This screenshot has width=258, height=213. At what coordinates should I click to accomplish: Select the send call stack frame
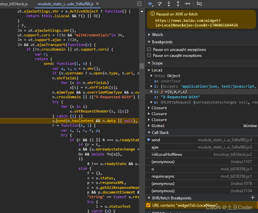202,140
